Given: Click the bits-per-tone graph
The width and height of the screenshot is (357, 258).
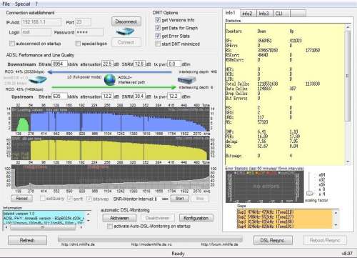Looking at the screenshot, I should point(111,119).
